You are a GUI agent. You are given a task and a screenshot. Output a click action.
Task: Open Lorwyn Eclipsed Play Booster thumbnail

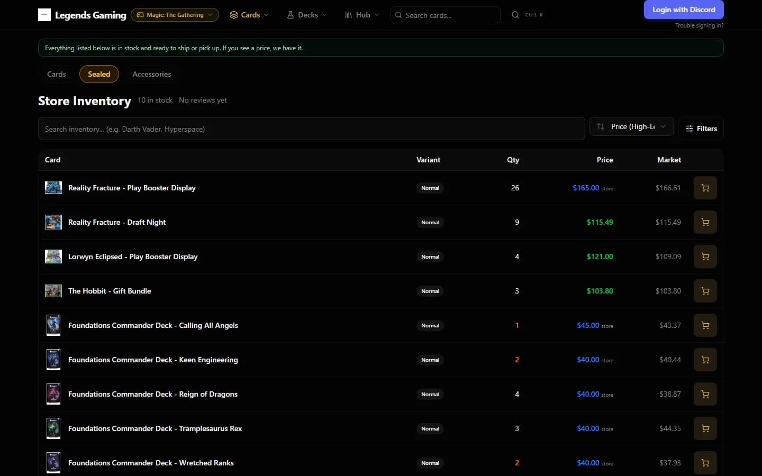coord(53,257)
